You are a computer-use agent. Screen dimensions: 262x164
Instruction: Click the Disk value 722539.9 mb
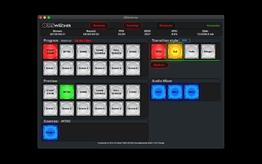[205, 34]
